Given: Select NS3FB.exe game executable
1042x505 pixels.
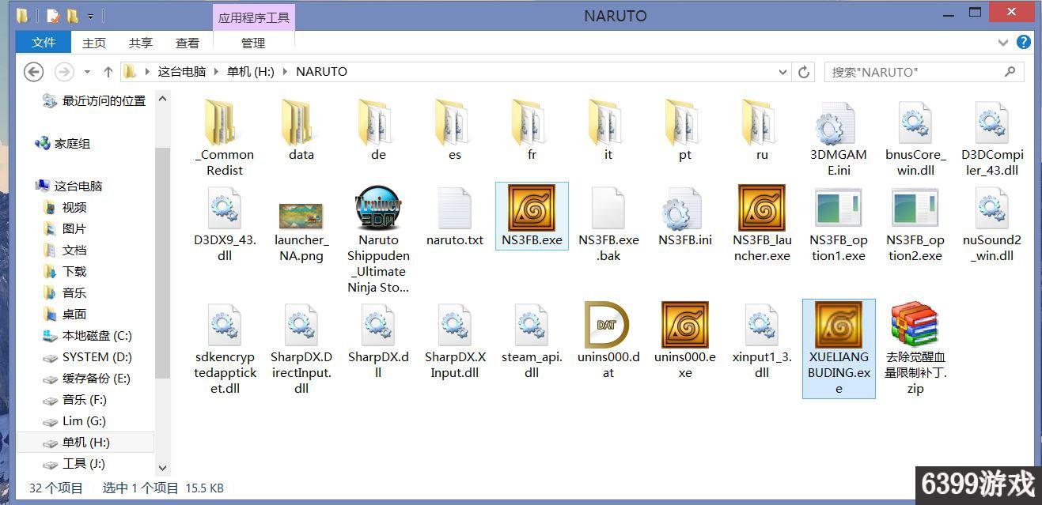Looking at the screenshot, I should (532, 217).
